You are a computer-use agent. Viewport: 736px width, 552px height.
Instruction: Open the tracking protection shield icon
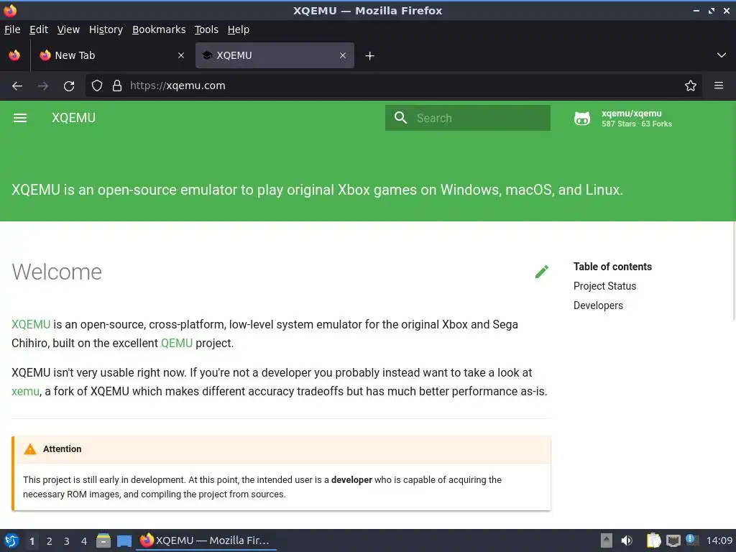tap(97, 86)
